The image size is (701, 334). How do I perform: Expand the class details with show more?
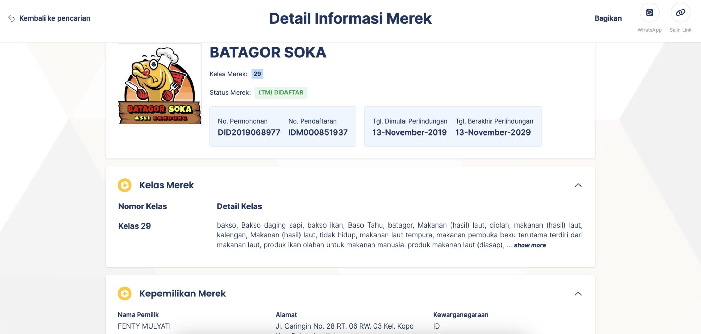tap(530, 245)
